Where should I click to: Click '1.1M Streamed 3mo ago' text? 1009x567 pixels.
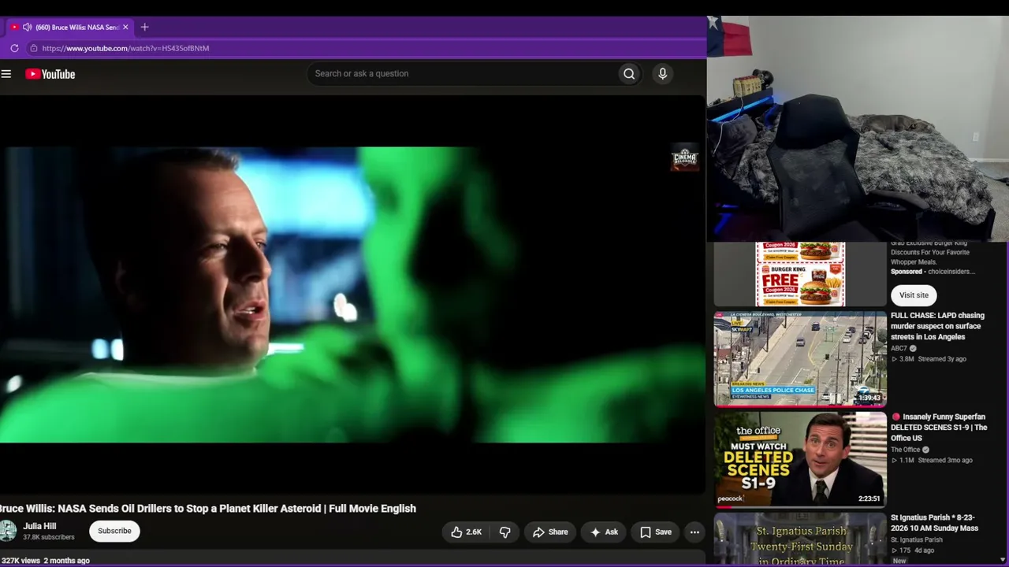click(x=933, y=461)
